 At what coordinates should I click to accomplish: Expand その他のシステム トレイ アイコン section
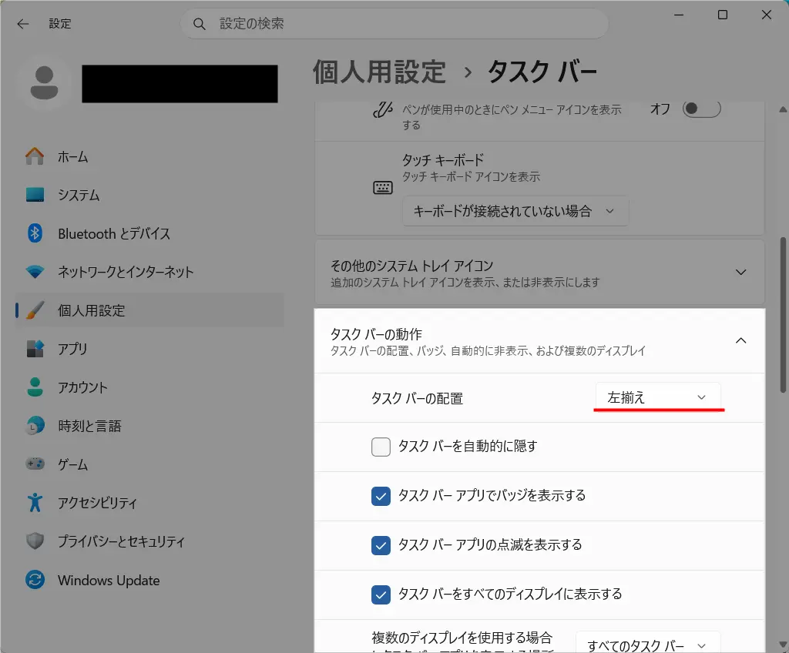coord(740,273)
